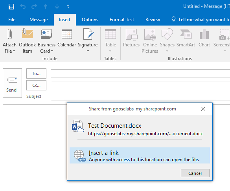230x191 pixels.
Task: Click the globe link icon
Action: tap(80, 156)
